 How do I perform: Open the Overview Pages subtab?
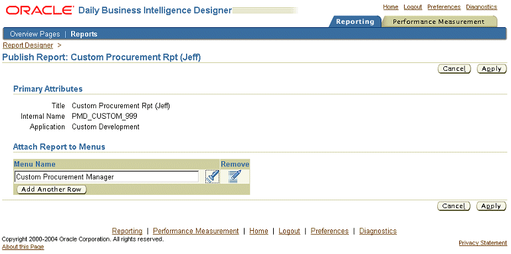coord(35,34)
